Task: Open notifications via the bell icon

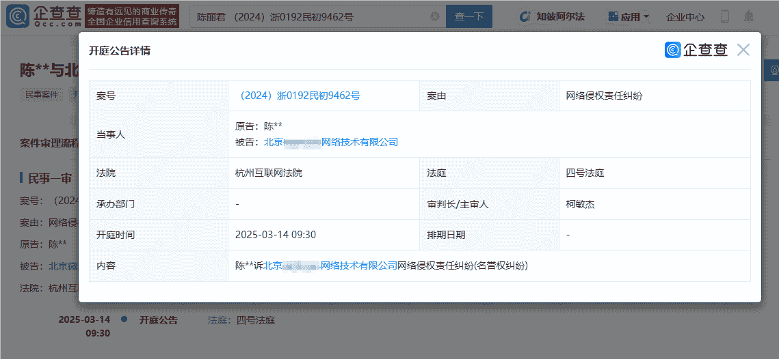Action: tap(749, 16)
